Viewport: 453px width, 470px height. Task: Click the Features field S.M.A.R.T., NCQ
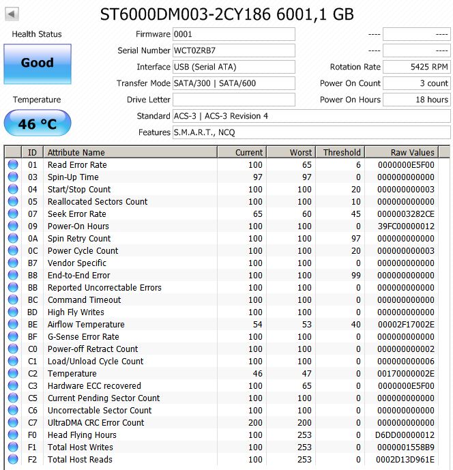pyautogui.click(x=312, y=132)
